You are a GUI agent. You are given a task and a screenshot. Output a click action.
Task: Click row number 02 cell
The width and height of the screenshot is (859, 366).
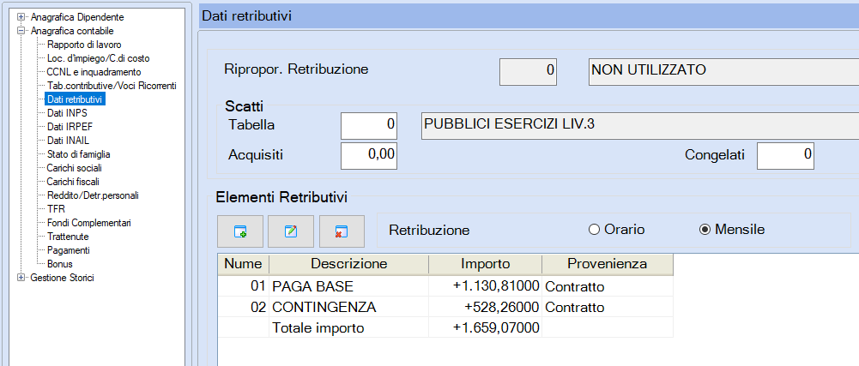point(243,307)
